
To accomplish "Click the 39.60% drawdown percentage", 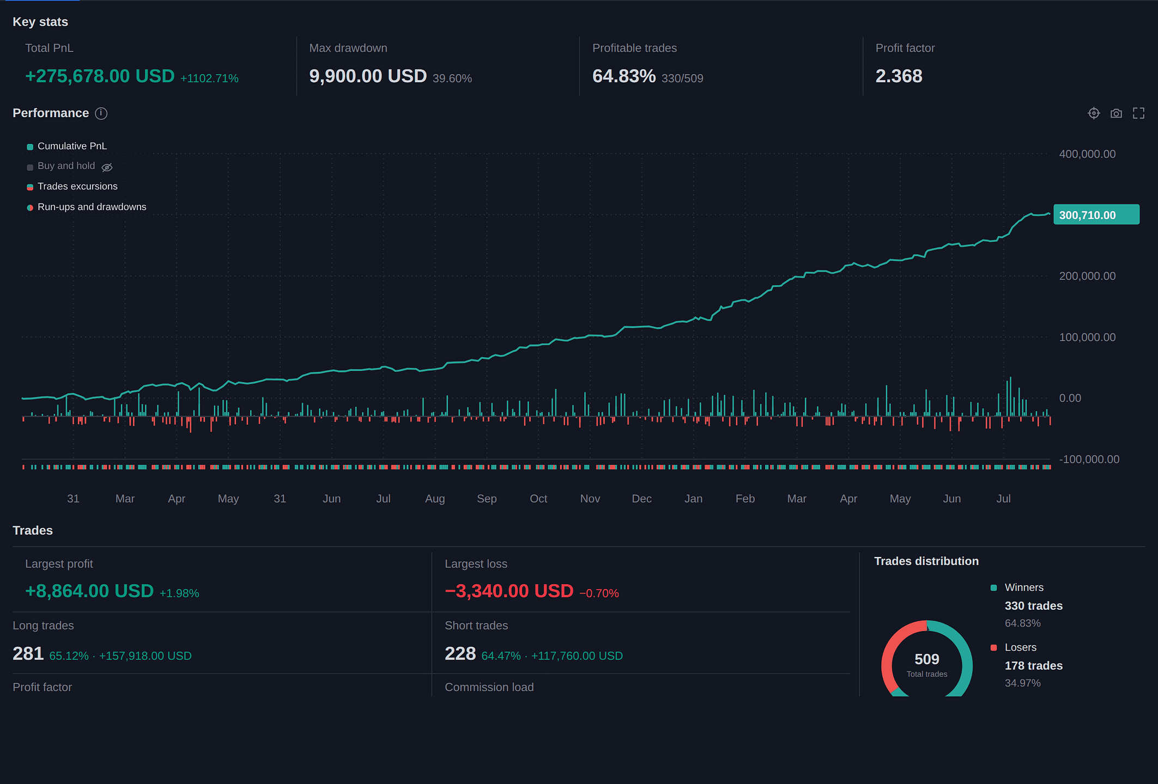I will pyautogui.click(x=452, y=78).
